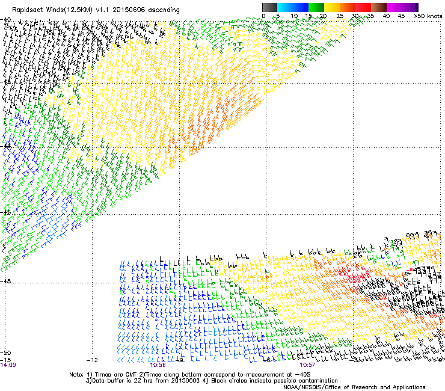Image resolution: width=445 pixels, height=391 pixels.
Task: Click the '10' label under color legend
Action: (294, 16)
